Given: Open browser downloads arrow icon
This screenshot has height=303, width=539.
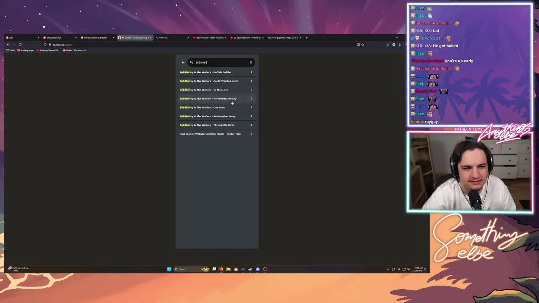Looking at the screenshot, I should [388, 45].
